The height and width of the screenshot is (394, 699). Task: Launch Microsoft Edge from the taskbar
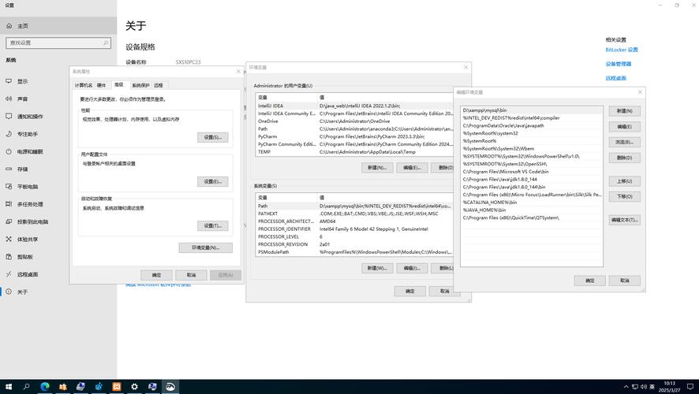[x=45, y=386]
